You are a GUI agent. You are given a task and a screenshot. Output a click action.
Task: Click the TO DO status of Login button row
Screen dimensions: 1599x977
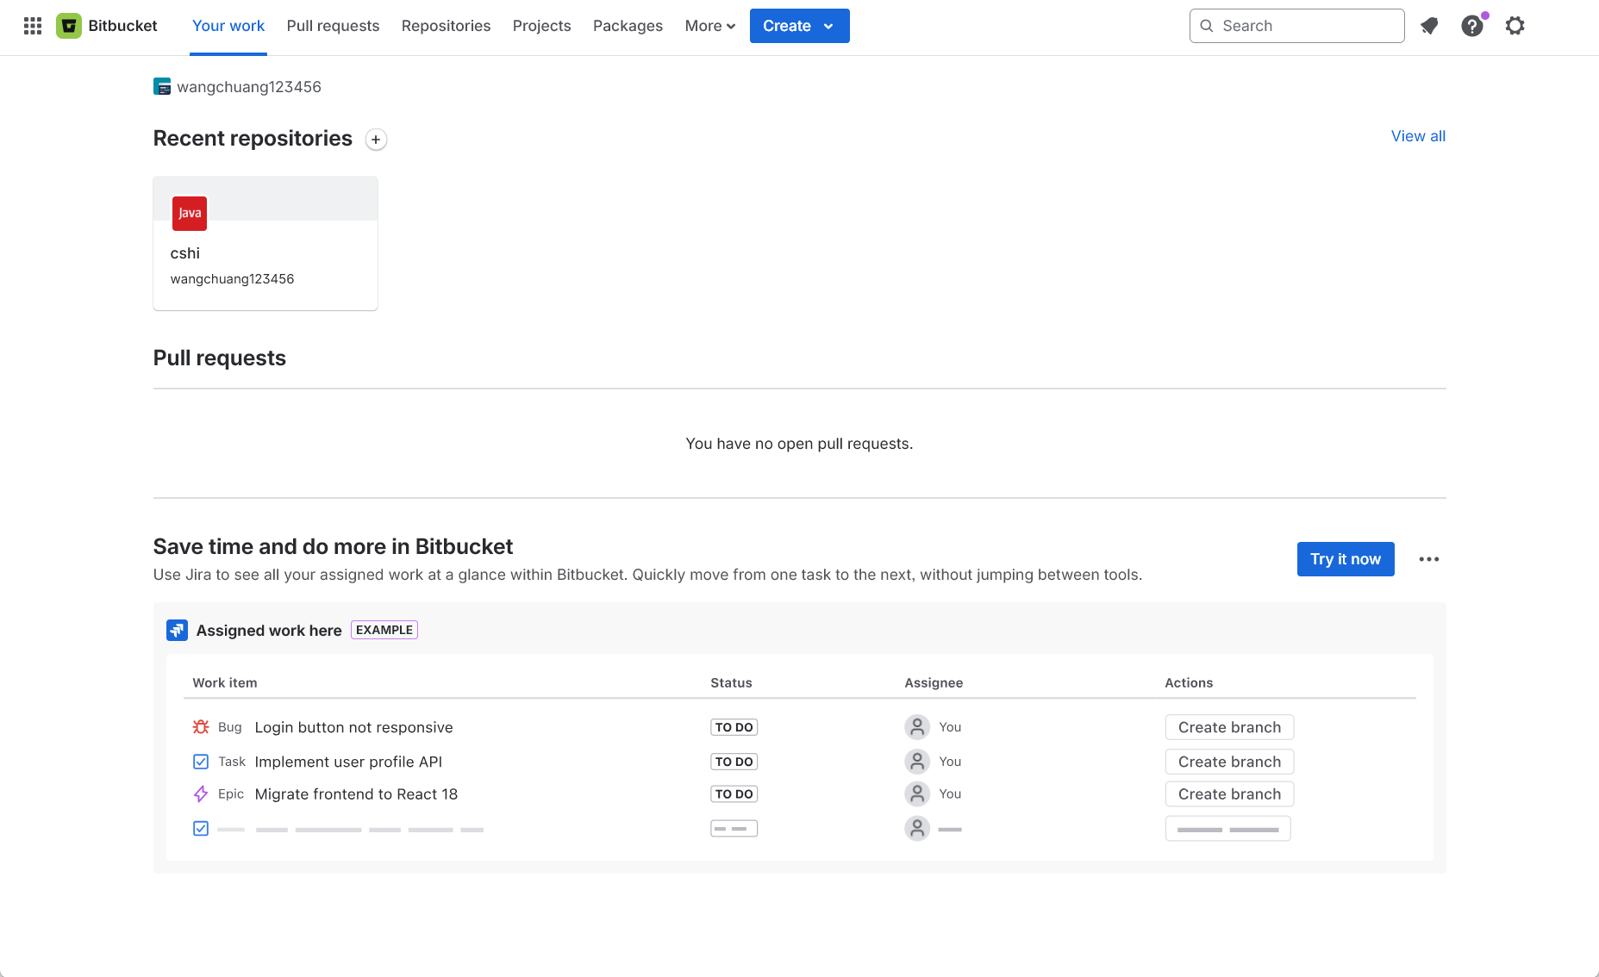(x=734, y=727)
